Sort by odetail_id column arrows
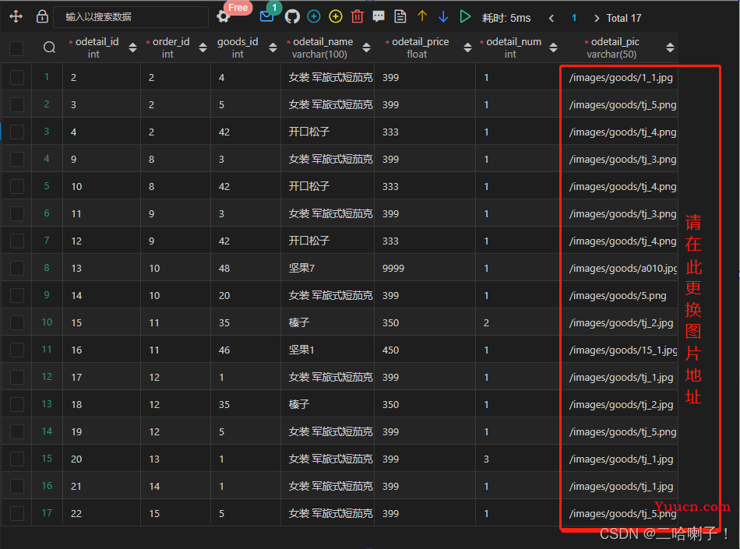Viewport: 740px width, 549px height. pos(132,48)
